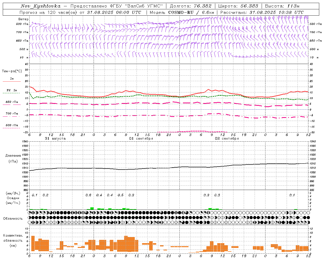Click the (мм/3ч.) precipitation unit label
323x258 pixels.
13,193
